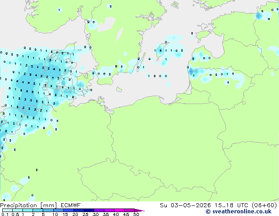Click the 5–10 mm legend color box
The image size is (279, 216).
[48, 210]
